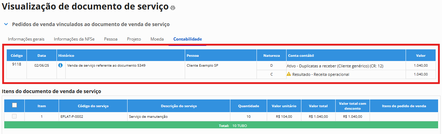Viewport: 442px width, 134px height.
Task: Click the Valor total com desconto header
Action: tap(352, 106)
